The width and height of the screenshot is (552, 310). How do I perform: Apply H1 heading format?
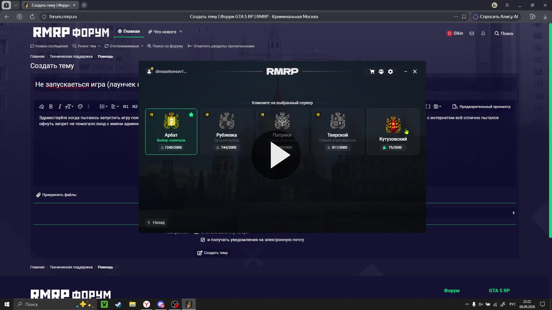(x=126, y=106)
